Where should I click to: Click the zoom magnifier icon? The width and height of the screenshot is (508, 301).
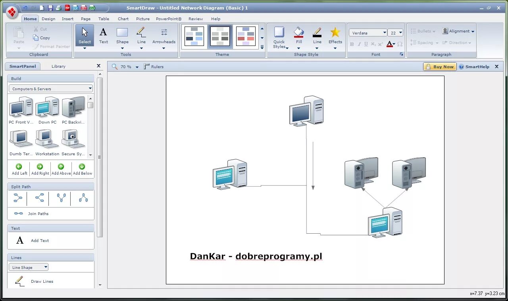(x=115, y=67)
